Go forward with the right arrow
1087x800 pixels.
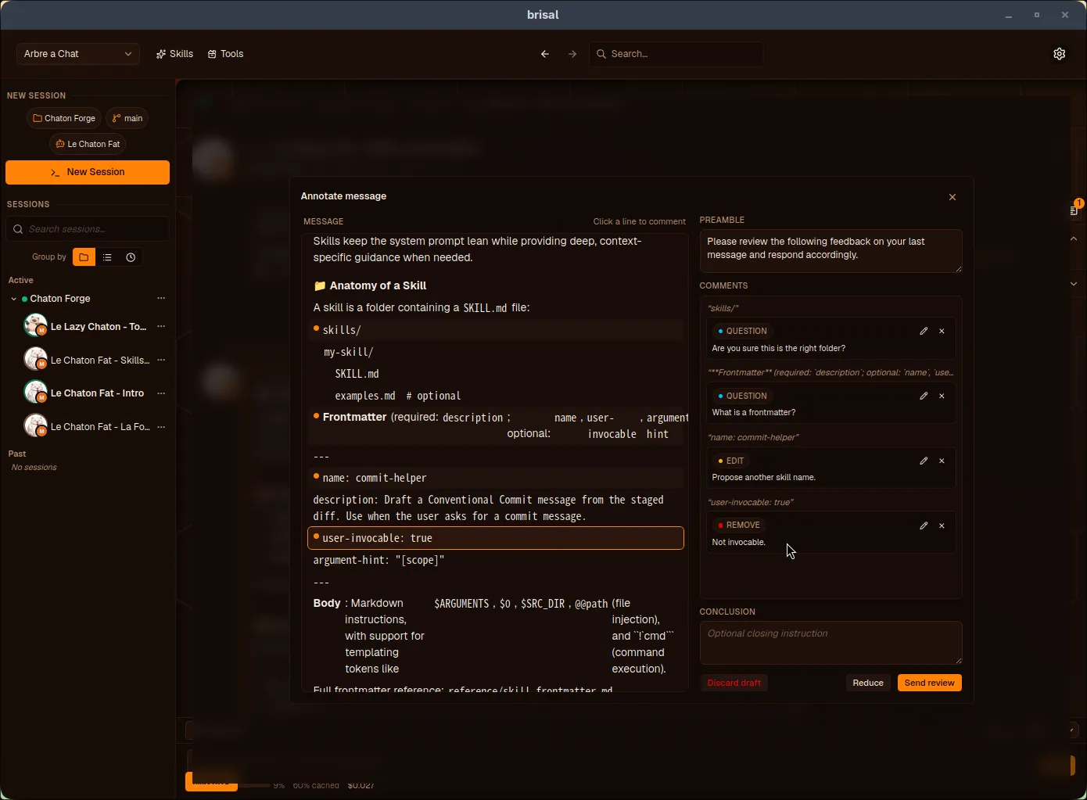point(572,54)
